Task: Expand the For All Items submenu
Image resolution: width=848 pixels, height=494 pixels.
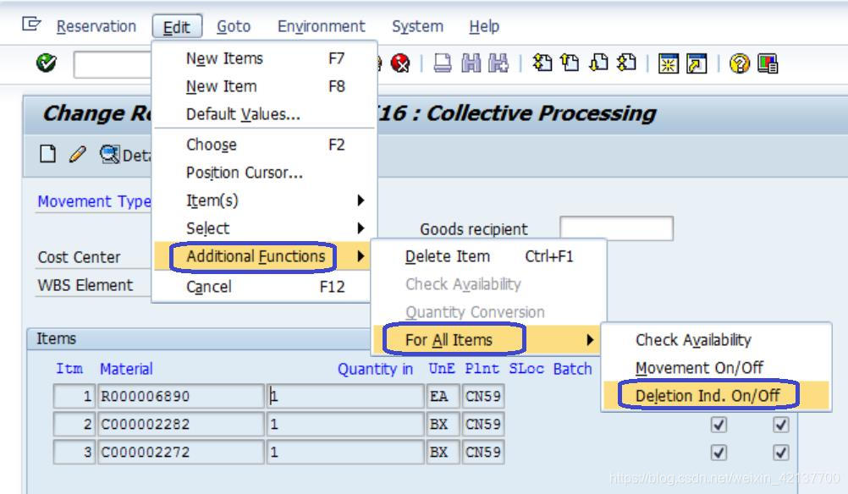Action: coord(487,340)
